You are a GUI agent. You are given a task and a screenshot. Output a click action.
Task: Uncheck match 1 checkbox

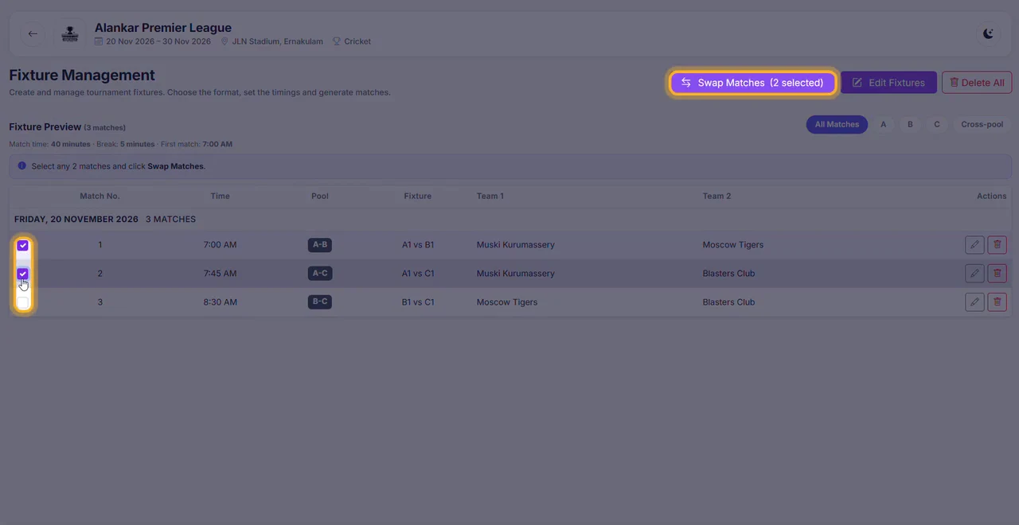(23, 245)
